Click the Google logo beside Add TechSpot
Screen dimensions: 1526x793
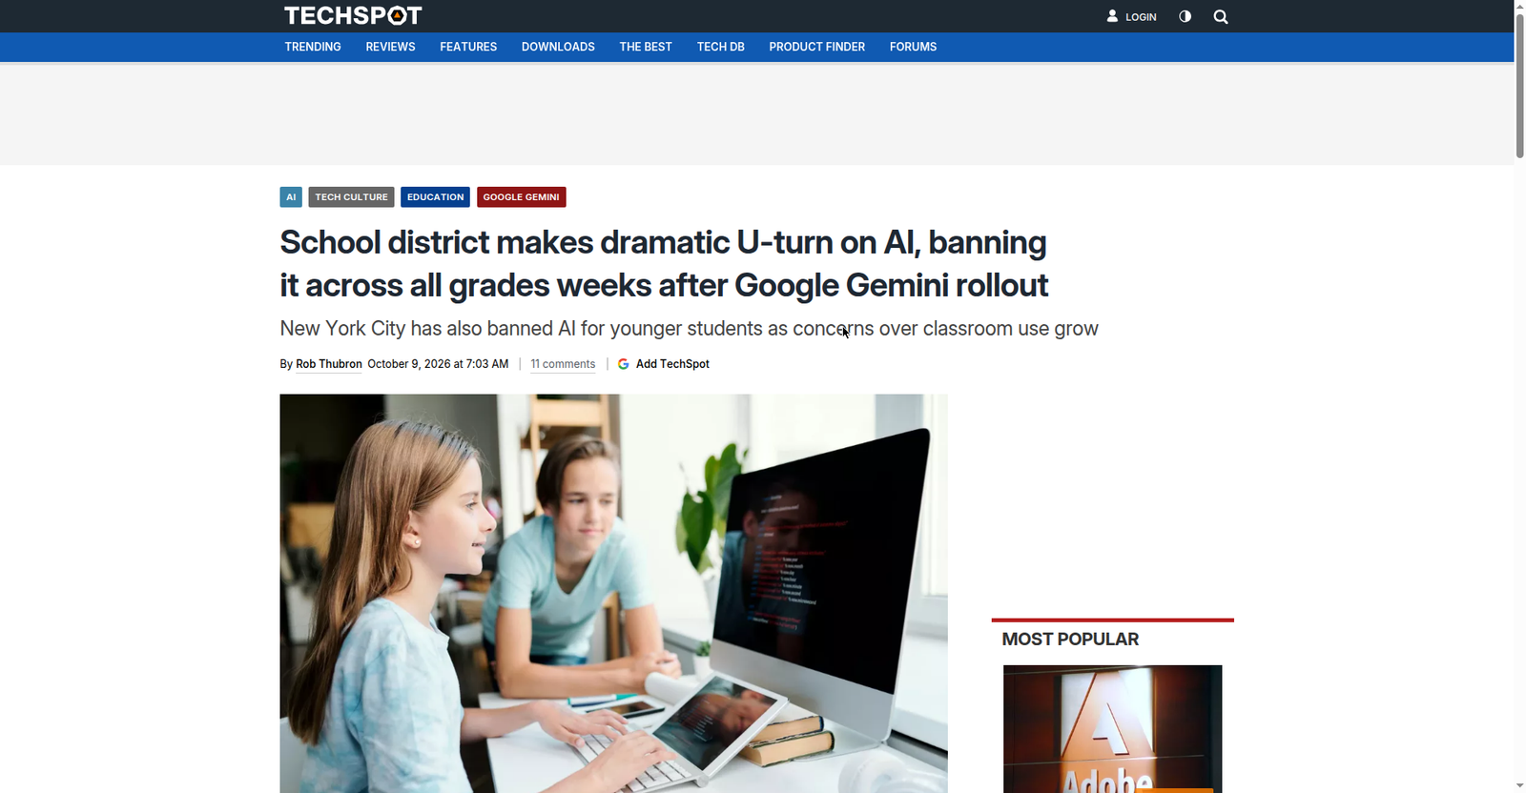(x=624, y=364)
